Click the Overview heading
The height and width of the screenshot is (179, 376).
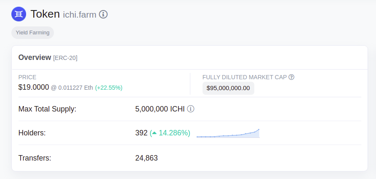(35, 57)
